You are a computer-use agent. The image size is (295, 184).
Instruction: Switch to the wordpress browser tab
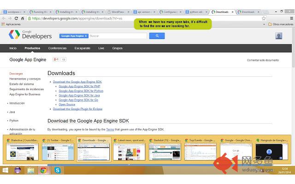click(x=15, y=12)
